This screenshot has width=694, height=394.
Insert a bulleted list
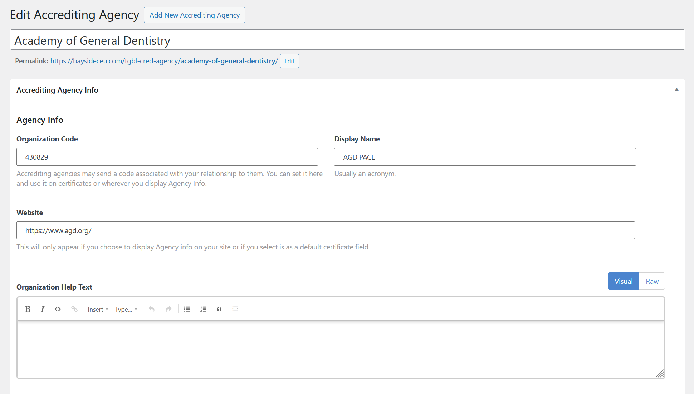click(x=187, y=309)
